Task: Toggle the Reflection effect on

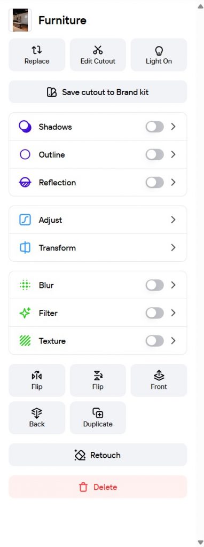Action: (x=154, y=183)
